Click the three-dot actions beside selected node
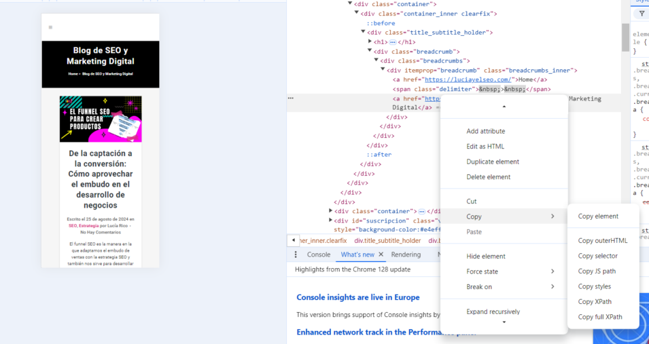This screenshot has width=649, height=344. [291, 98]
